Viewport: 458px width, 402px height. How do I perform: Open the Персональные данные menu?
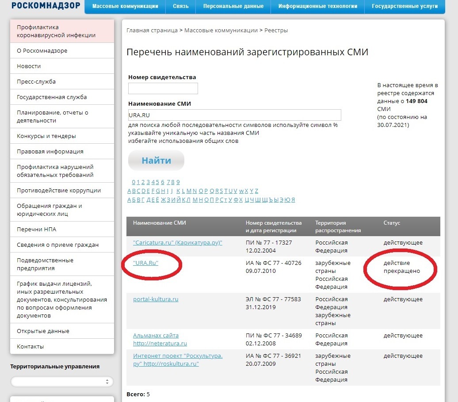point(233,6)
